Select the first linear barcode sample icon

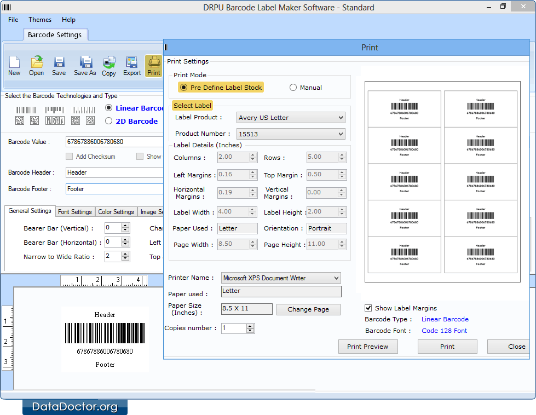25,110
